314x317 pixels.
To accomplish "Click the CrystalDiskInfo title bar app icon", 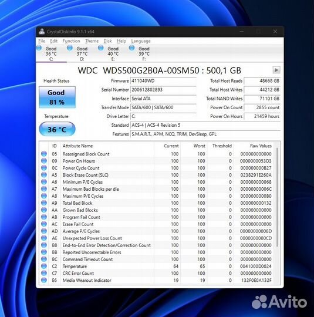I will 42,32.
